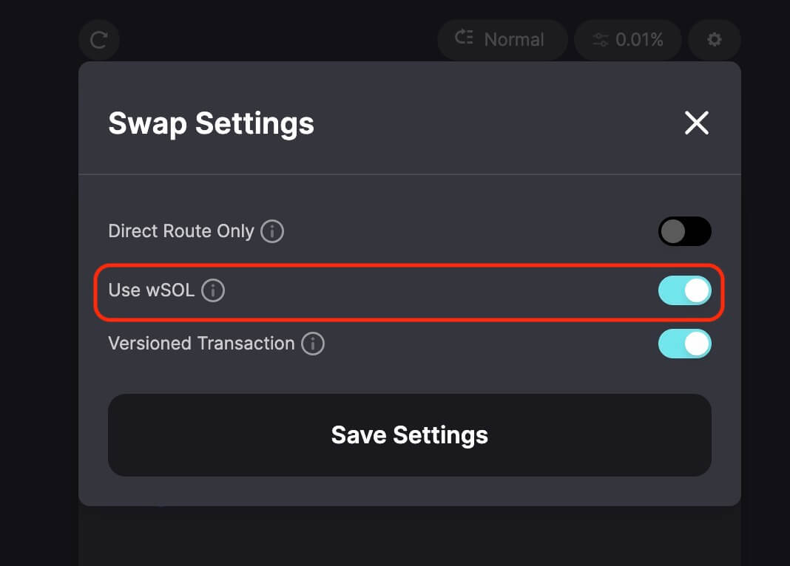This screenshot has width=790, height=566.
Task: Enable the Direct Route Only toggle
Action: pos(684,231)
